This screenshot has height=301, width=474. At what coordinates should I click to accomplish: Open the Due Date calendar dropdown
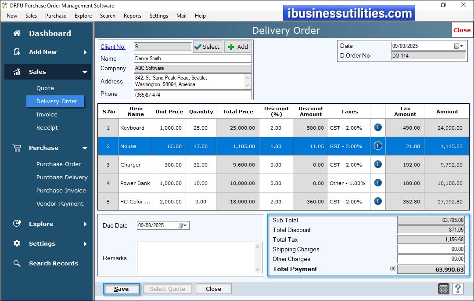click(x=182, y=225)
